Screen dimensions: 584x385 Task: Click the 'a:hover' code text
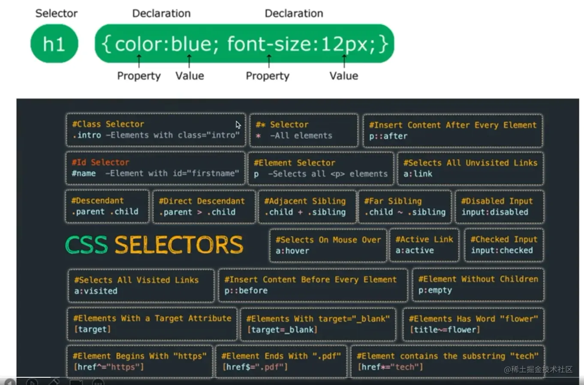click(x=292, y=251)
